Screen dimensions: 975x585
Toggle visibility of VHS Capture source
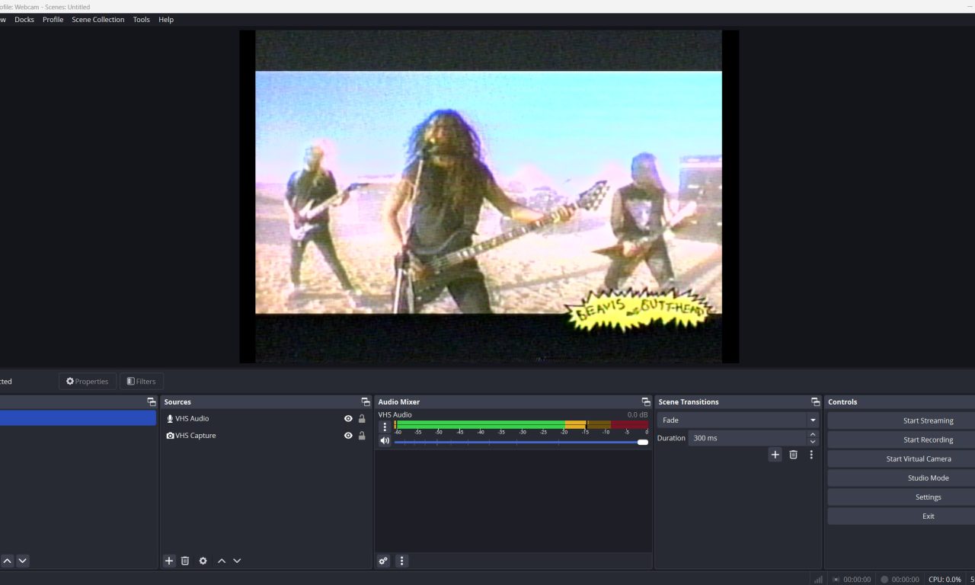348,436
